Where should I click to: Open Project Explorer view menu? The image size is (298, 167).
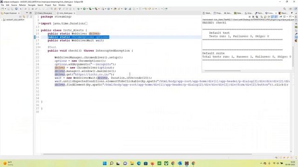point(31,17)
